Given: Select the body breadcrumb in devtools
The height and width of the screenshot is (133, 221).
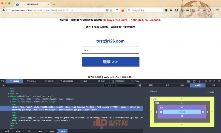Looking at the screenshot, I should point(18,131).
